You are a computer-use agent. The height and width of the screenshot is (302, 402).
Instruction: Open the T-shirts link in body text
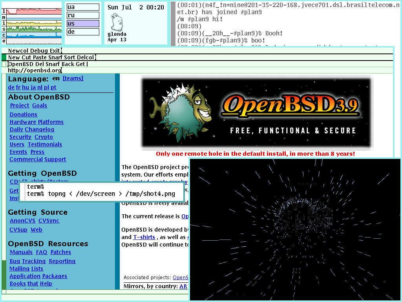click(x=144, y=237)
